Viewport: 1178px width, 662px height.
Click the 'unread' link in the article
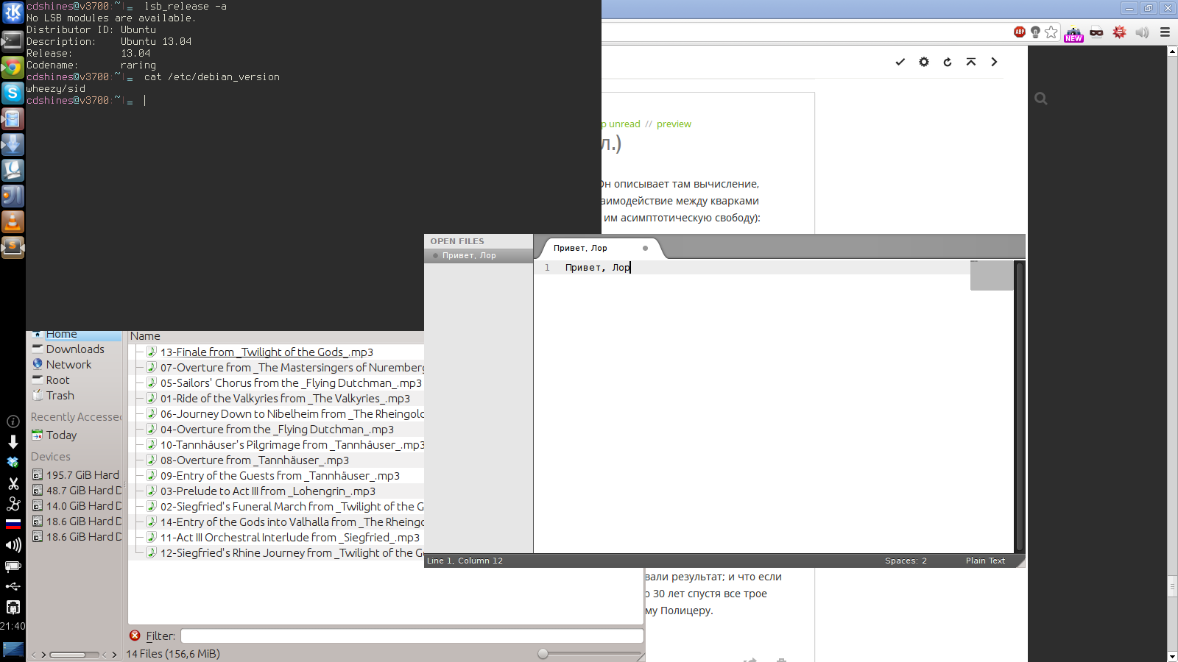[x=624, y=124]
